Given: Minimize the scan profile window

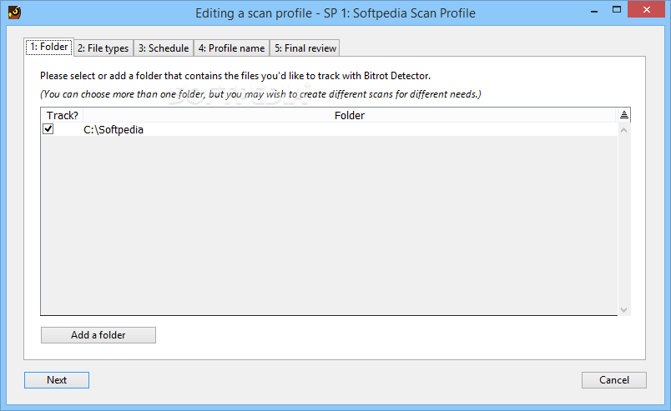Looking at the screenshot, I should [593, 10].
